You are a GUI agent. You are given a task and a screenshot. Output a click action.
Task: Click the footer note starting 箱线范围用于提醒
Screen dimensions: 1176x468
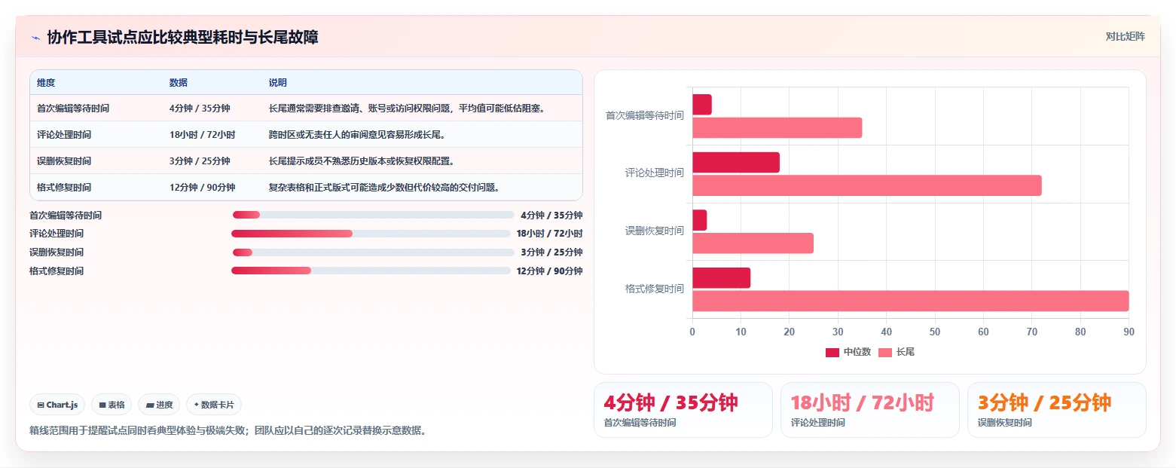click(x=228, y=431)
